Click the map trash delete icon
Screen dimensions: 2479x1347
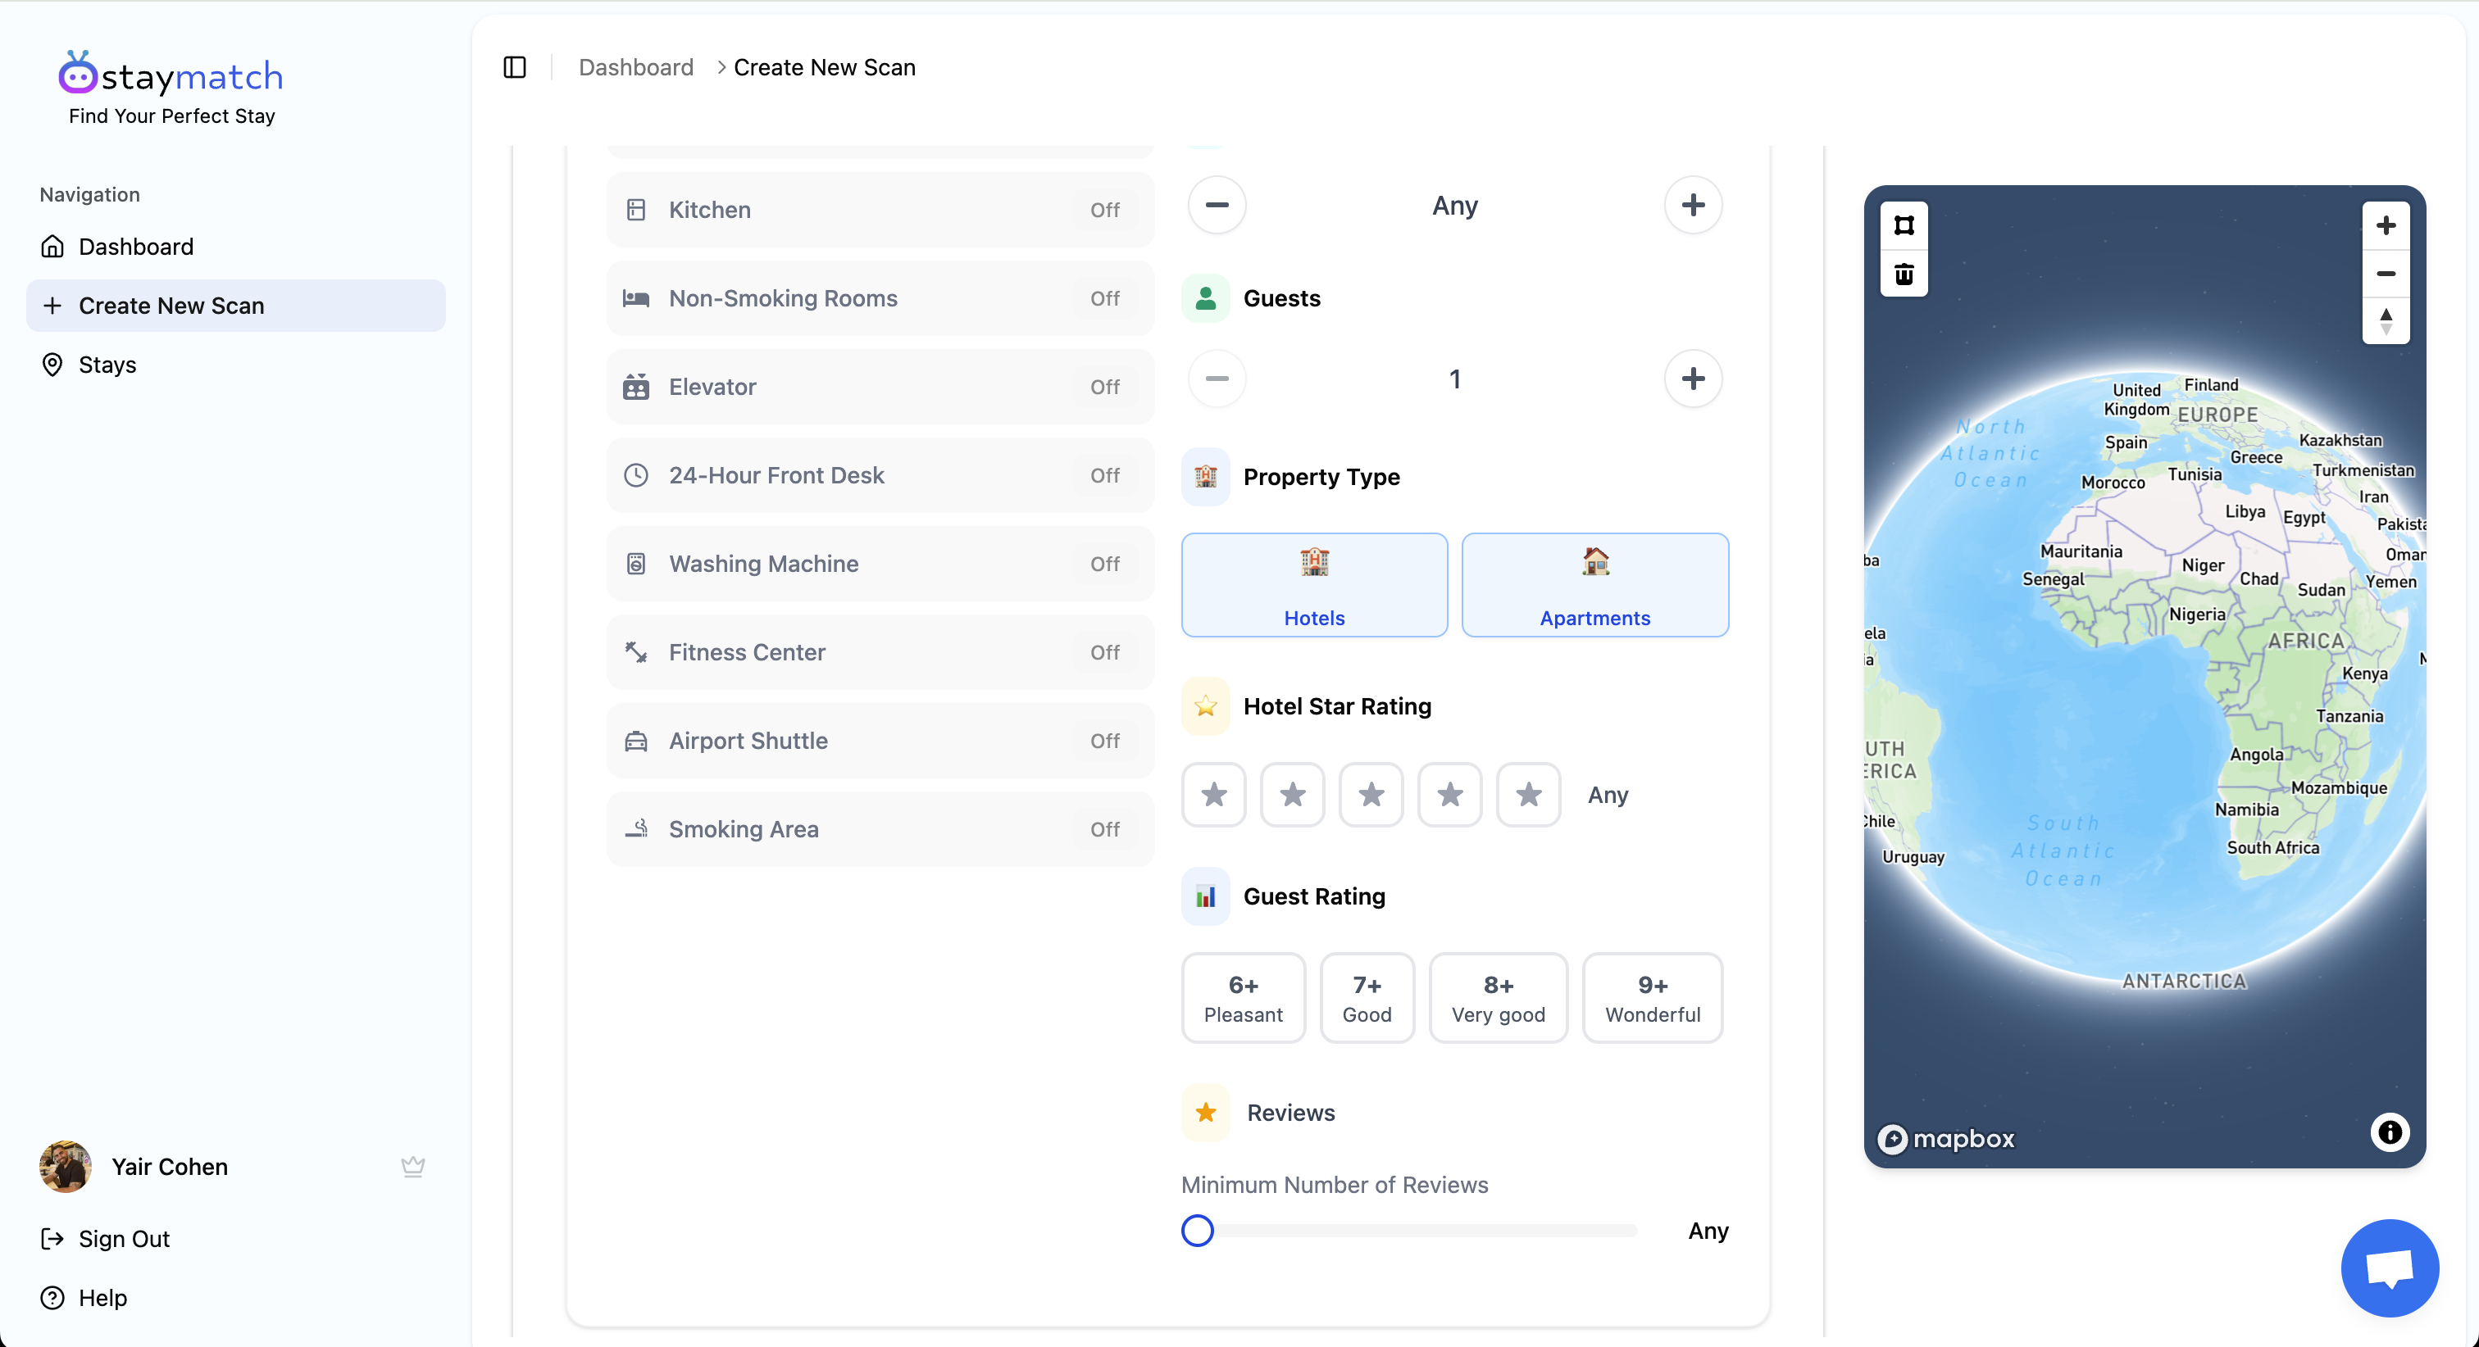click(x=1904, y=273)
